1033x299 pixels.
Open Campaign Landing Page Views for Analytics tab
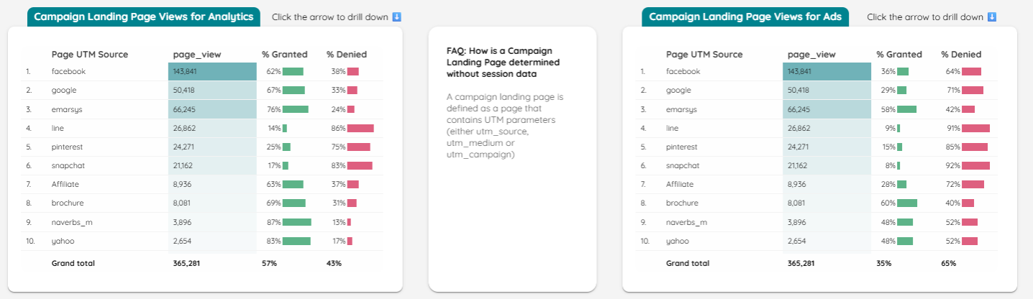pyautogui.click(x=144, y=17)
